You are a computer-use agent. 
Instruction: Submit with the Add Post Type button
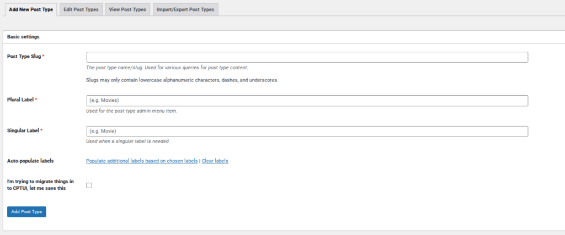26,212
